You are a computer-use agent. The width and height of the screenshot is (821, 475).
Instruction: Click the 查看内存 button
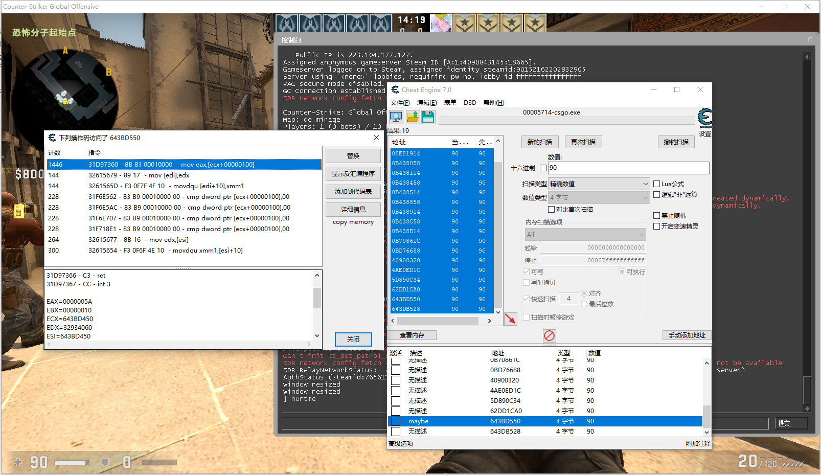412,335
